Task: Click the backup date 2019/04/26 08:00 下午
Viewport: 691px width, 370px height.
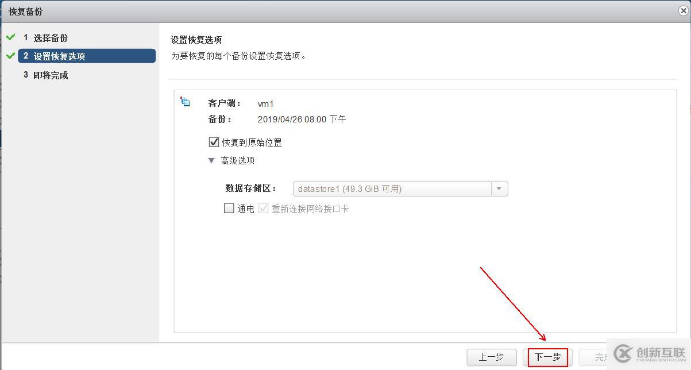Action: (302, 120)
